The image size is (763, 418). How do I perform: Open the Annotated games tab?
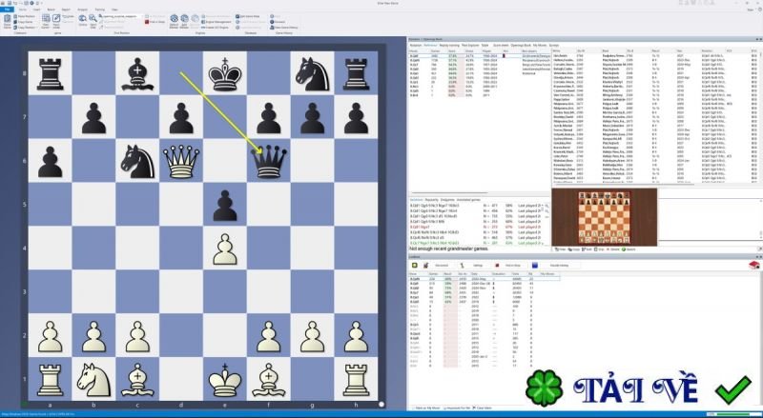click(468, 200)
